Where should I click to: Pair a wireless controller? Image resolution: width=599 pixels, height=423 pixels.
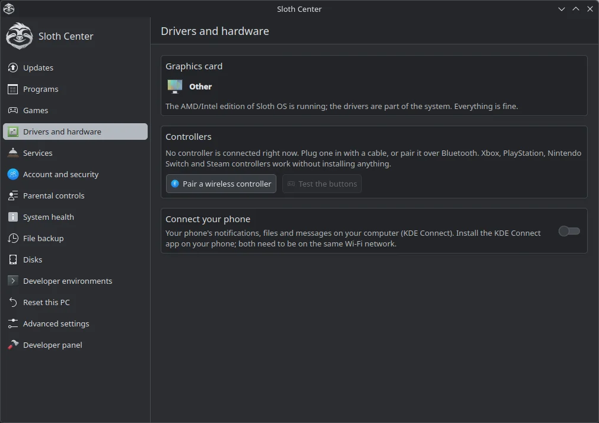pos(221,184)
